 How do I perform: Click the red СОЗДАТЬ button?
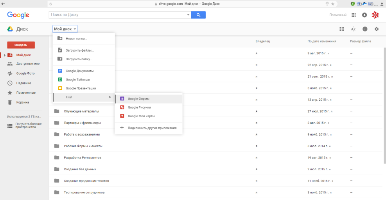click(x=21, y=45)
